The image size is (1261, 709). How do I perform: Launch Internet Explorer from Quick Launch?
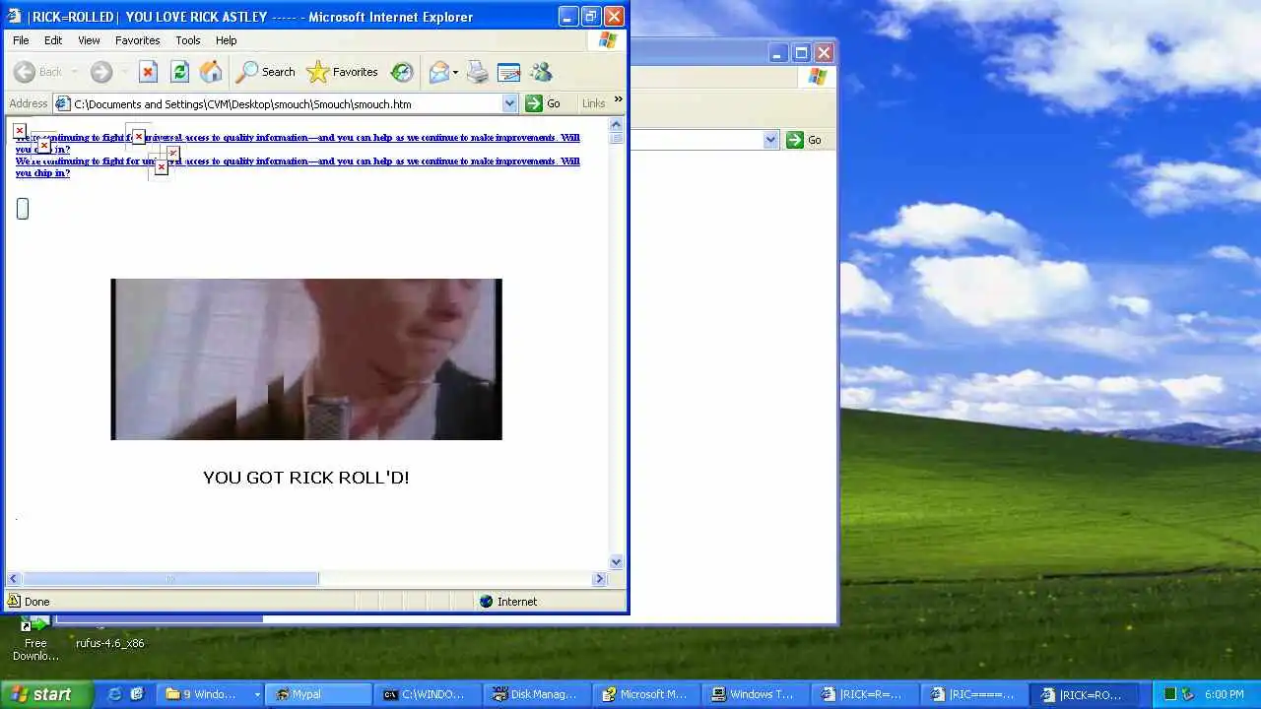pyautogui.click(x=115, y=694)
